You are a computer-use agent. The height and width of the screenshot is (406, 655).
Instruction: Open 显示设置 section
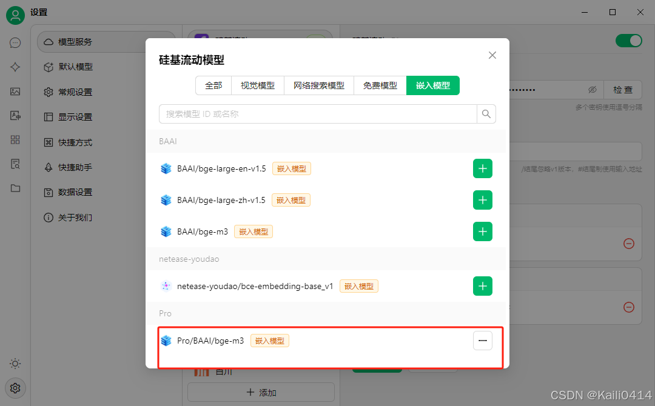point(106,117)
